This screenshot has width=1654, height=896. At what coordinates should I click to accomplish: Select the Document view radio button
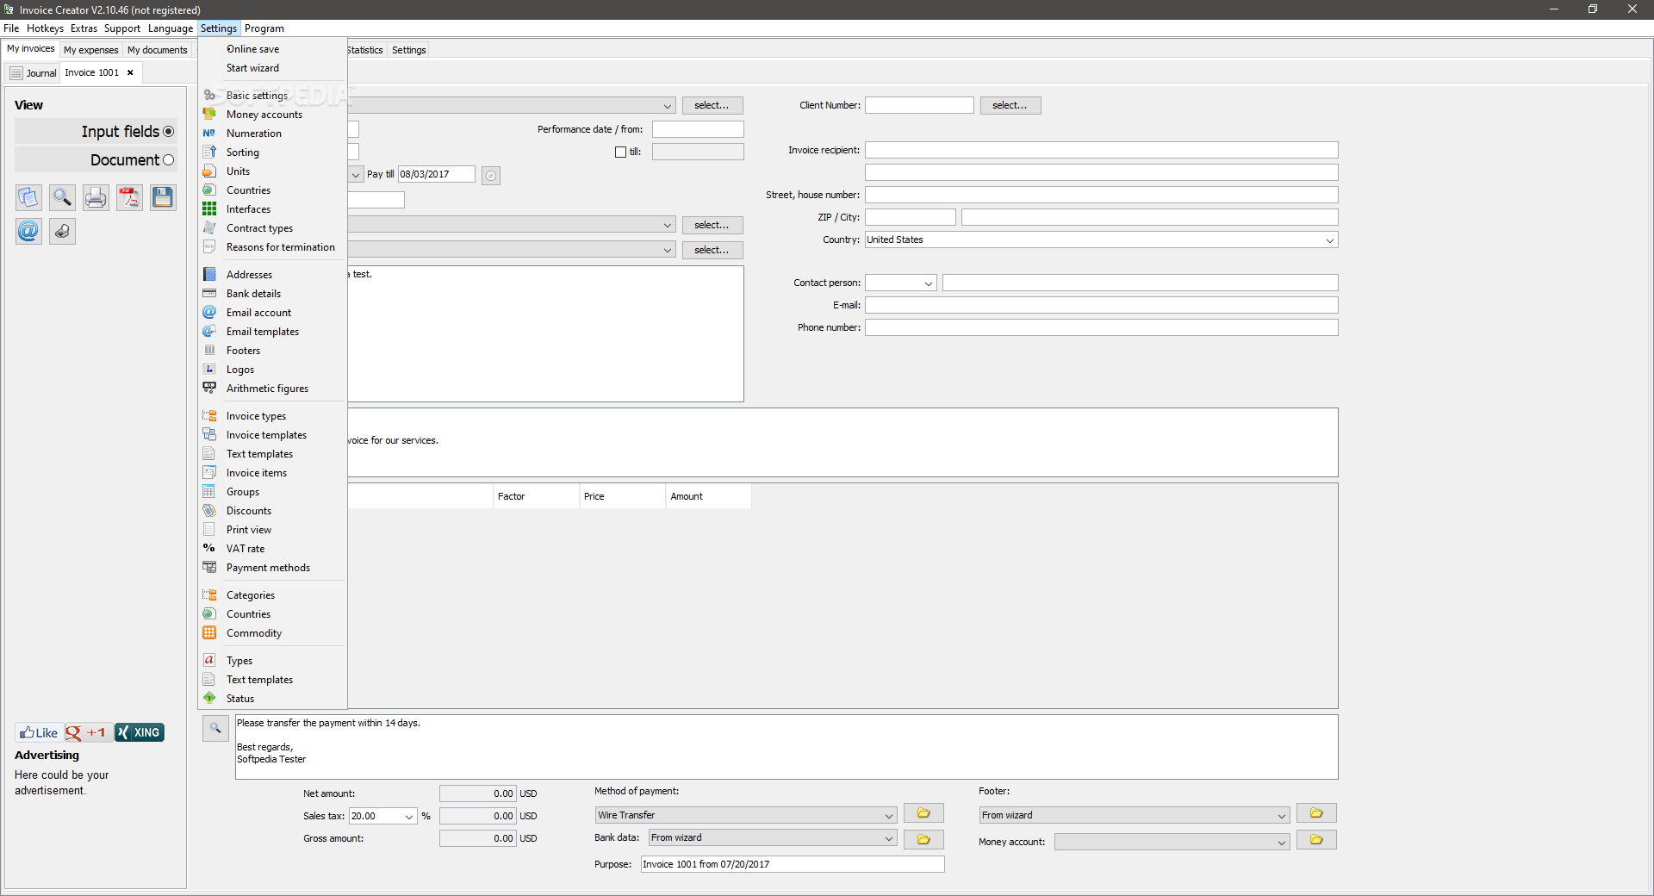tap(168, 160)
